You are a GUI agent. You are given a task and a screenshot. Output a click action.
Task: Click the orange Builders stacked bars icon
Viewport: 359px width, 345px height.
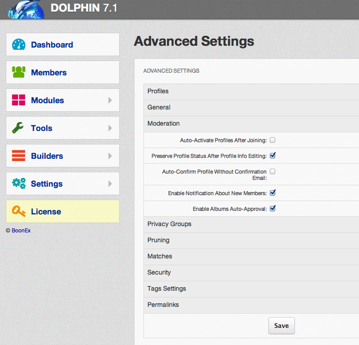click(x=19, y=156)
